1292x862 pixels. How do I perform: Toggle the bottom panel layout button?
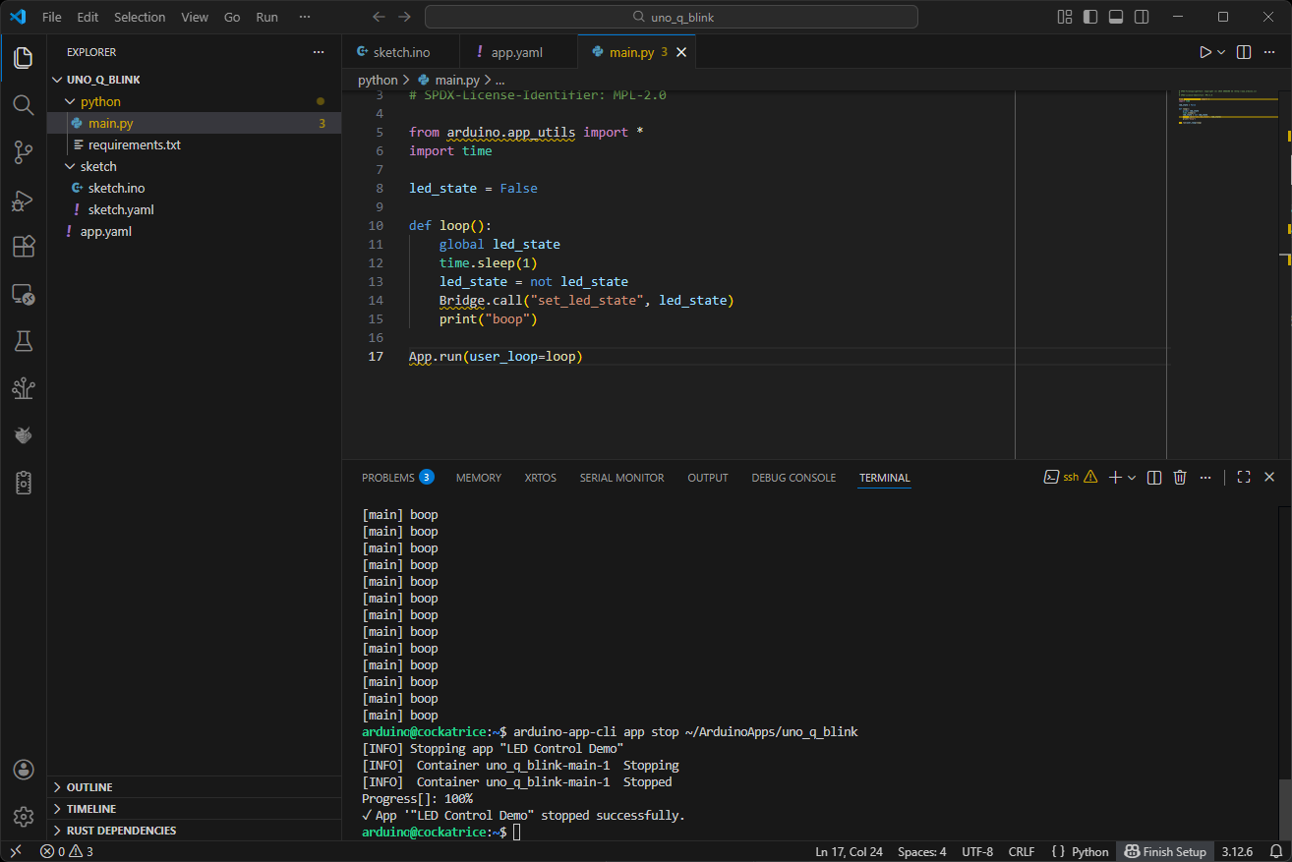coord(1116,17)
